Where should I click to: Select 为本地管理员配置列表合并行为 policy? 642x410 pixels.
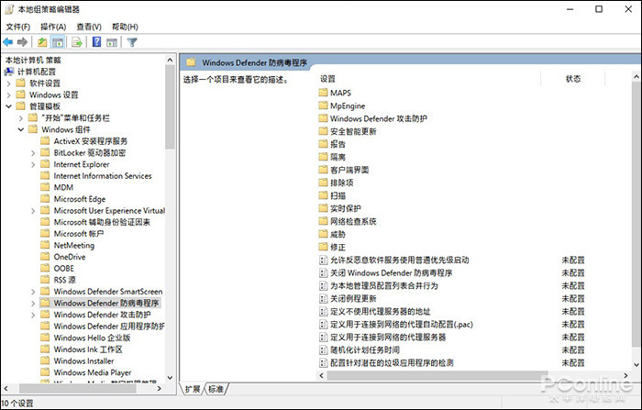click(x=384, y=285)
